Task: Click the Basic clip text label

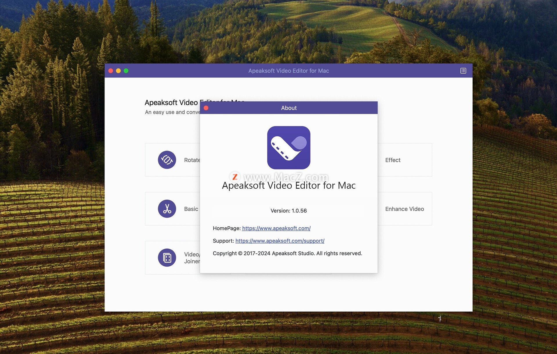Action: click(191, 209)
